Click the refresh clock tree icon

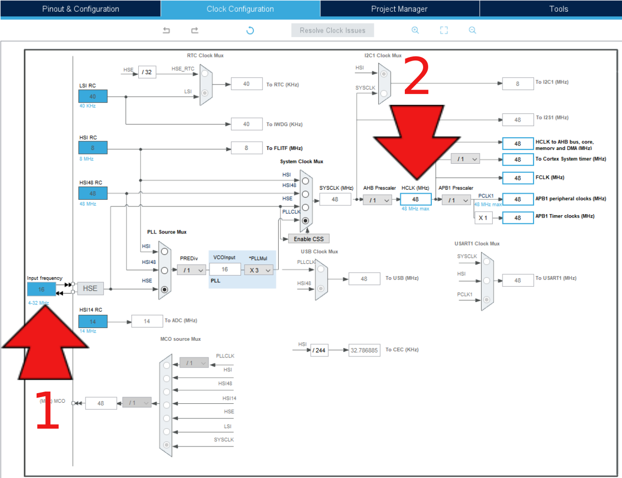pyautogui.click(x=250, y=31)
